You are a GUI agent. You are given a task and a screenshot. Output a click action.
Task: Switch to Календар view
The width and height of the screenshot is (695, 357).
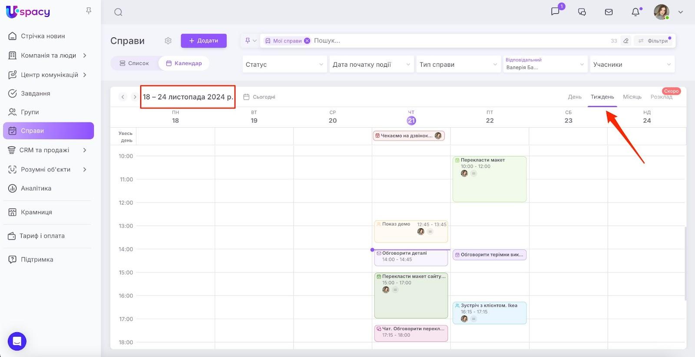coord(184,63)
